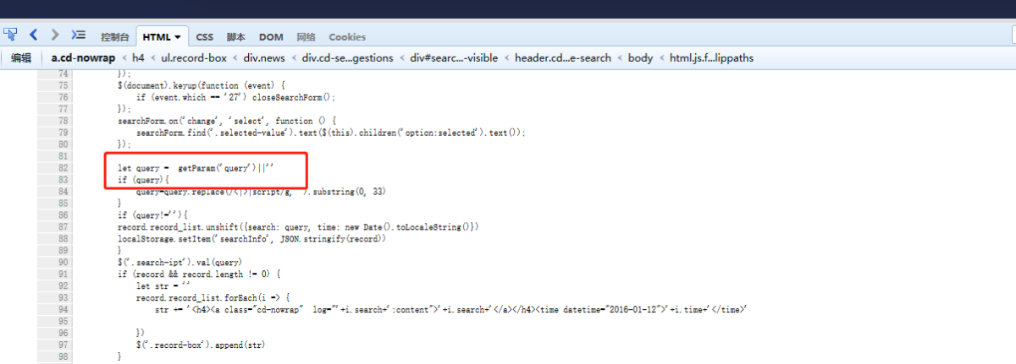
Task: Switch to the CSS tab
Action: pyautogui.click(x=204, y=37)
